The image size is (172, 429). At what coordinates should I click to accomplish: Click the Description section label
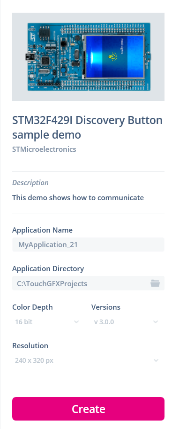click(30, 182)
